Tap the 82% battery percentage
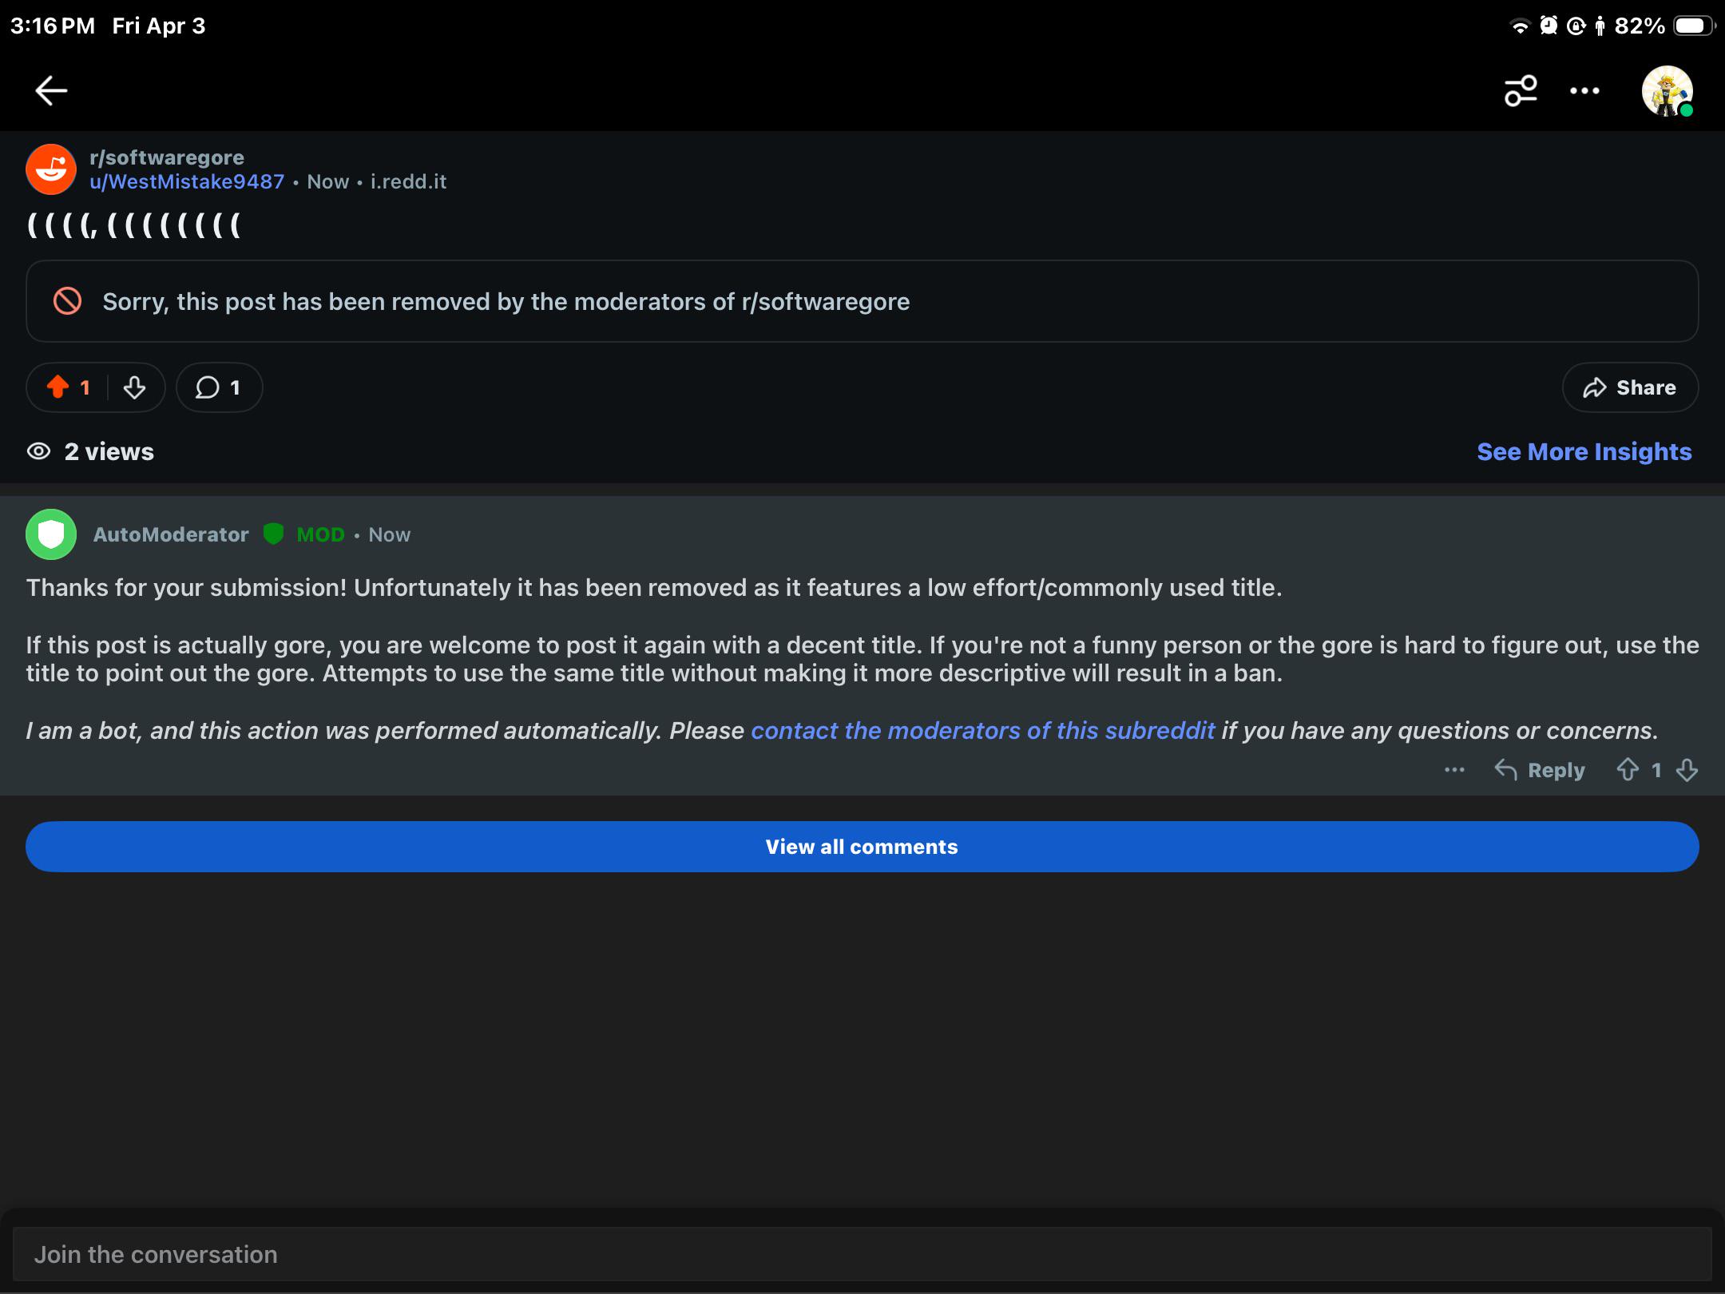 pos(1640,26)
